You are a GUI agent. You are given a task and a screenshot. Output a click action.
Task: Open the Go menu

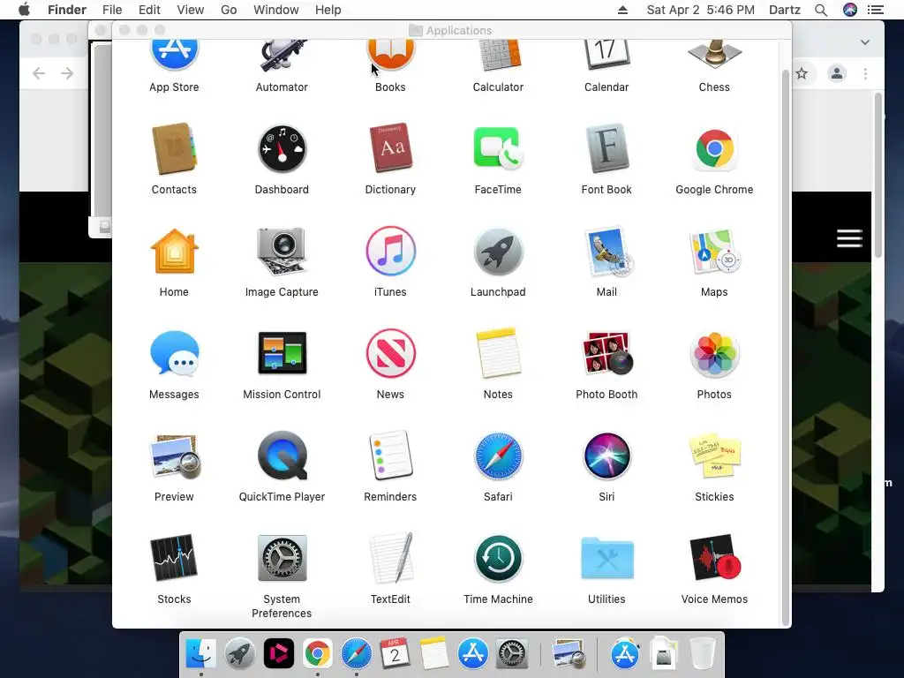click(229, 10)
